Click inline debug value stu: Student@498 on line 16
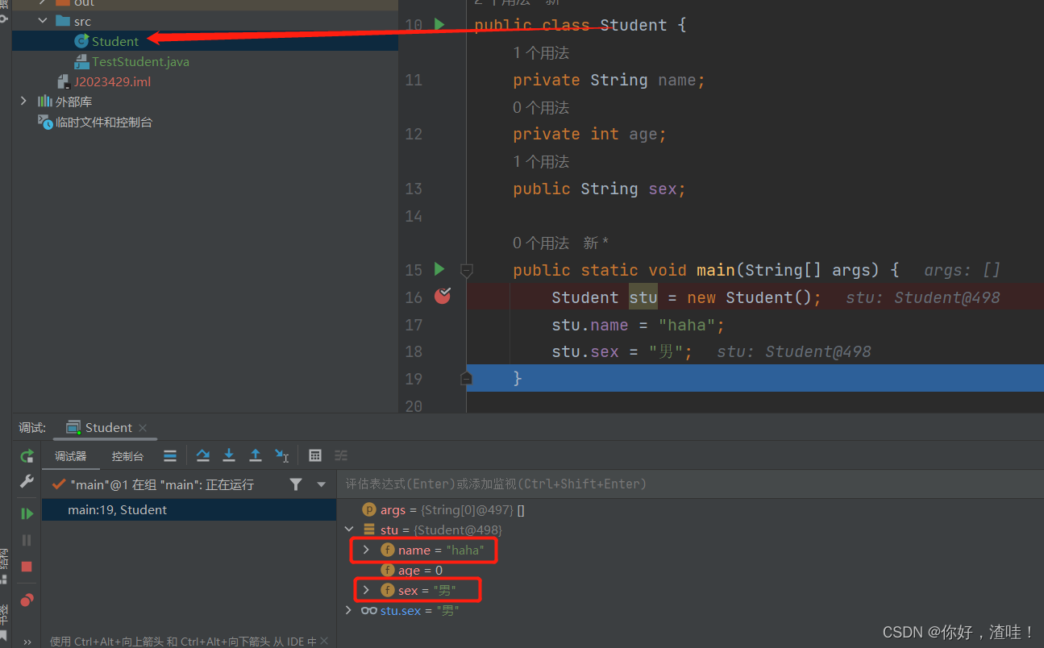1044x648 pixels. click(922, 297)
